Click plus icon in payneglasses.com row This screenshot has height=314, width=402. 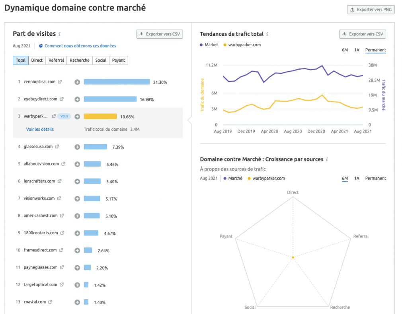coord(77,268)
